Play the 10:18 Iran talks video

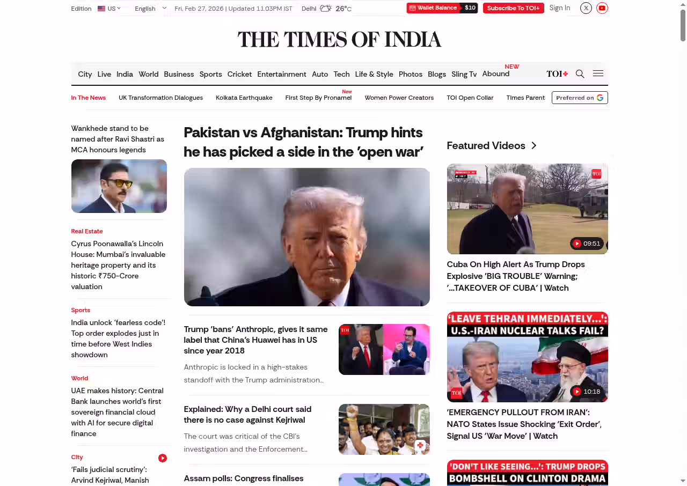point(587,392)
